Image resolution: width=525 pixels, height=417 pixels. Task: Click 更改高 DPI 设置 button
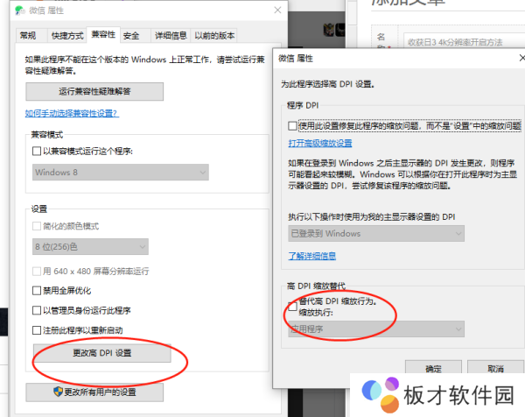[x=101, y=353]
